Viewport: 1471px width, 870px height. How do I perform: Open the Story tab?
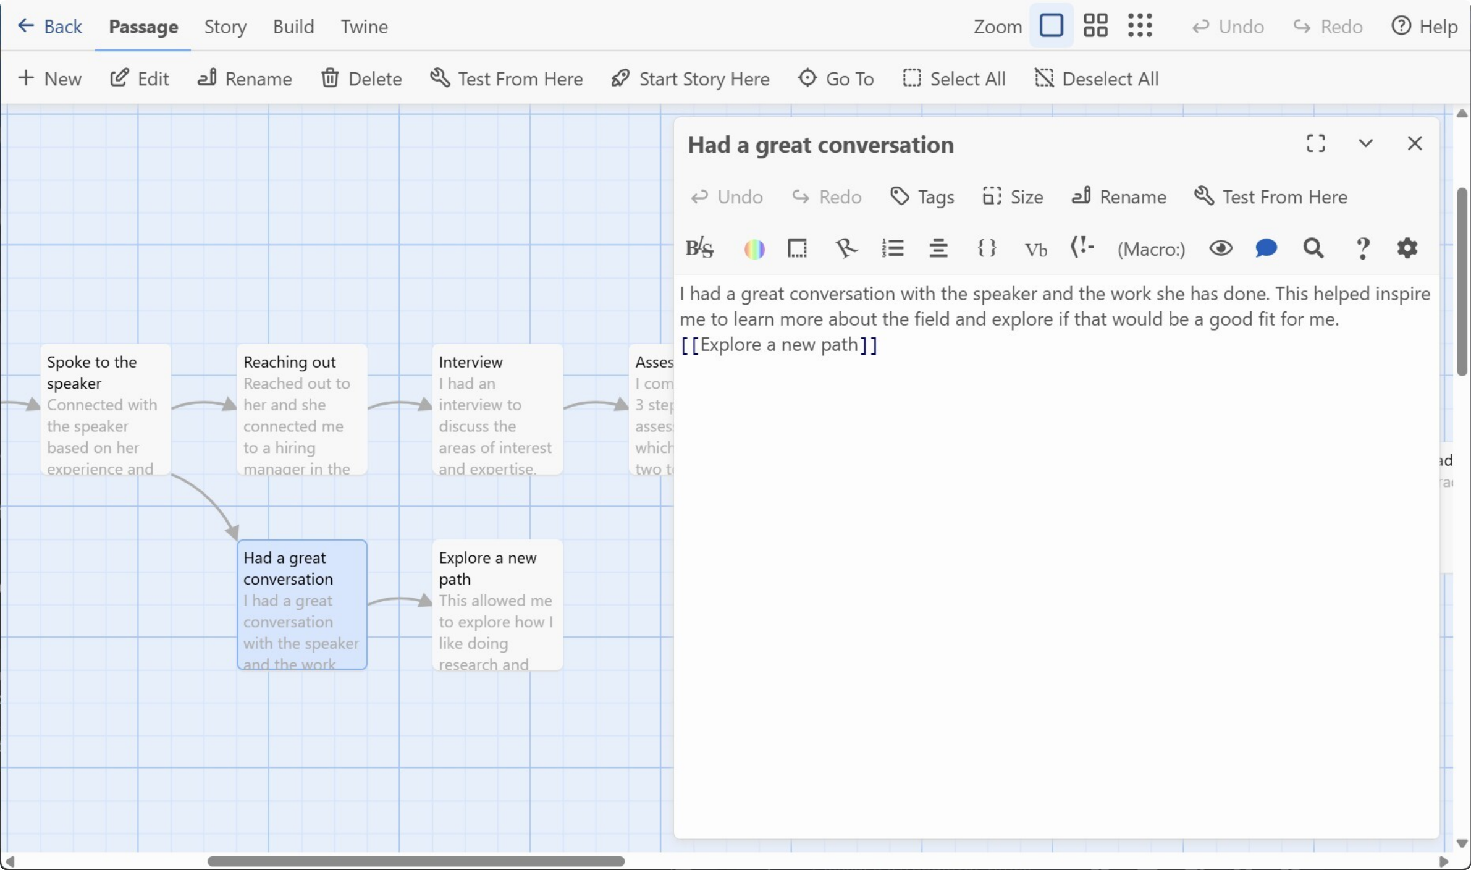click(225, 27)
